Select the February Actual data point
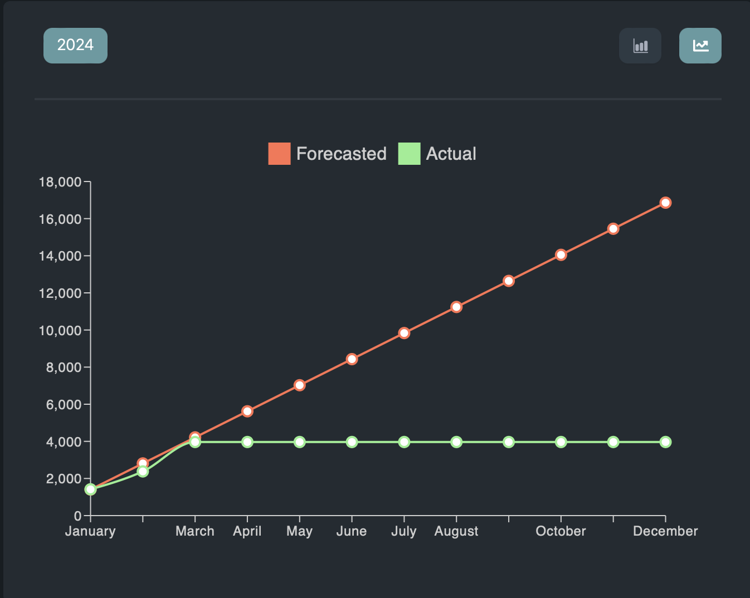Screen dimensions: 750x598 pos(143,472)
